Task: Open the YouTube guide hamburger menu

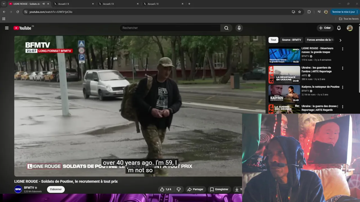Action: [x=7, y=28]
